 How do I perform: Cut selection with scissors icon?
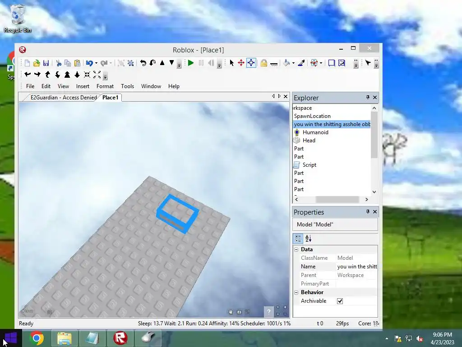[59, 63]
